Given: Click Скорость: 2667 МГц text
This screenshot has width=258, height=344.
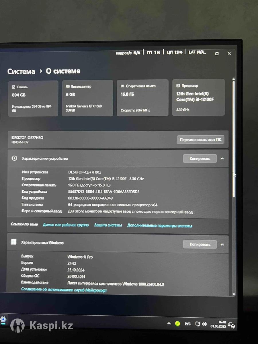Looking at the screenshot, I should pos(135,110).
